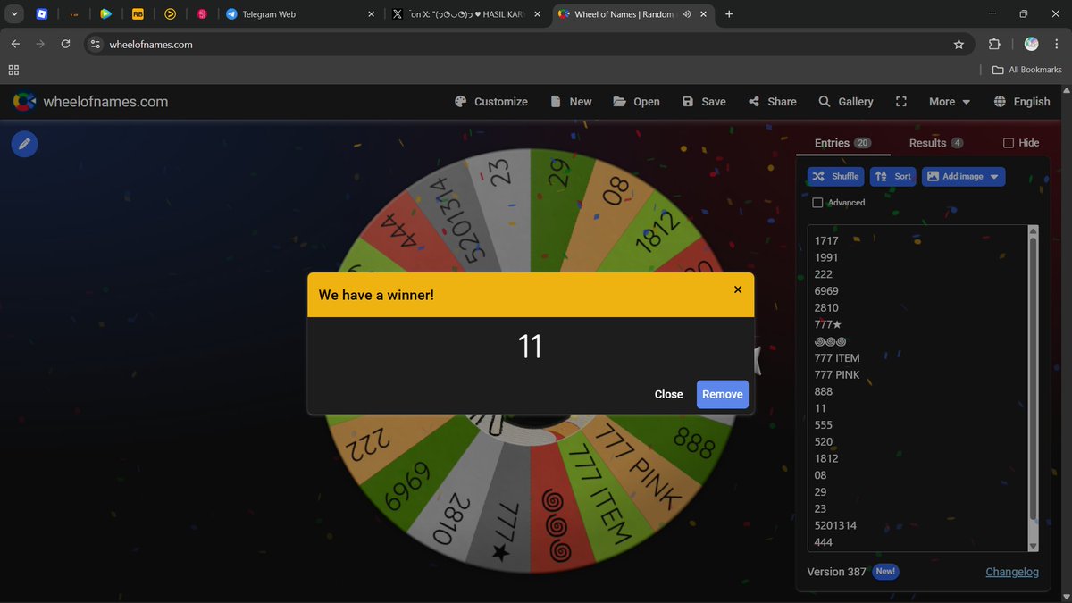View site information icon in address bar
The height and width of the screenshot is (603, 1072).
[96, 45]
